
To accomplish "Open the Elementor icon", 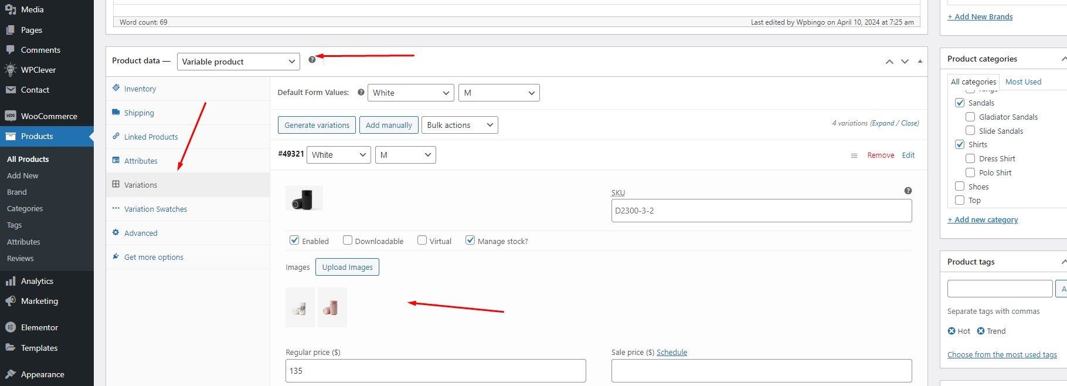I will click(x=11, y=327).
